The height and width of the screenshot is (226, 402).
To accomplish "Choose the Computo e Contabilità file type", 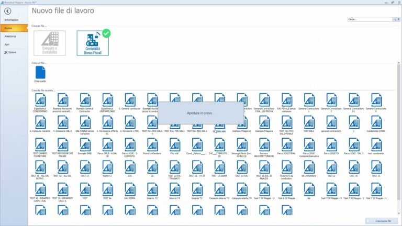I will coord(50,43).
